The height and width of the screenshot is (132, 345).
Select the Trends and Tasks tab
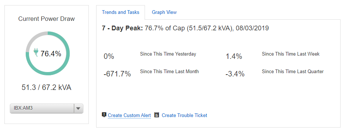pos(121,12)
